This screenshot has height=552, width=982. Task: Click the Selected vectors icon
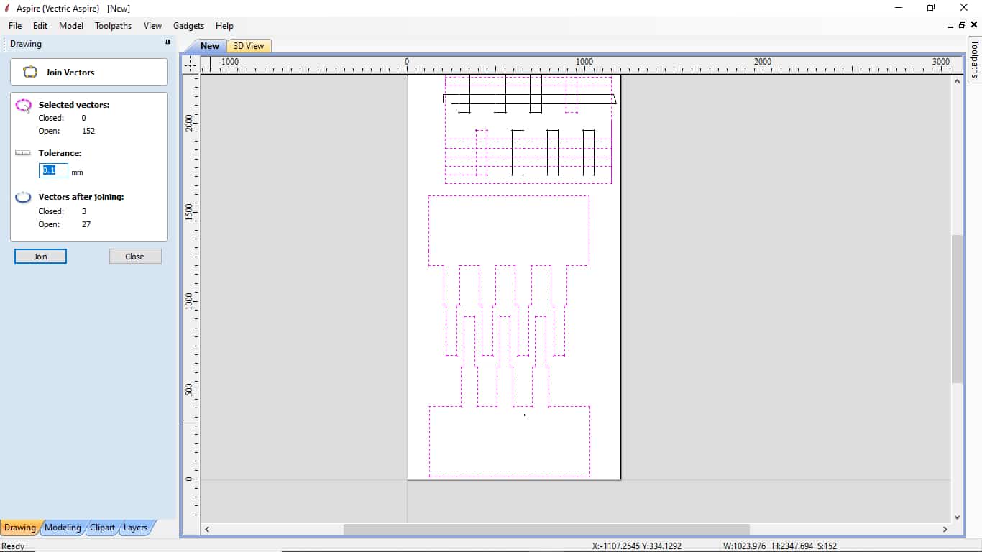tap(24, 106)
